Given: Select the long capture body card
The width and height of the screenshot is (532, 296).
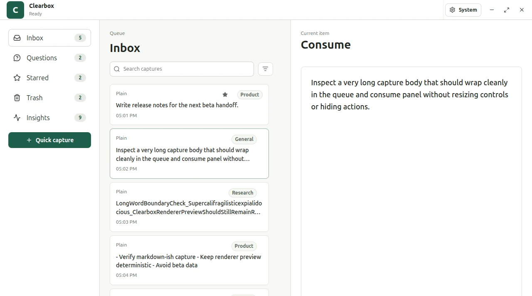Looking at the screenshot, I should (189, 154).
